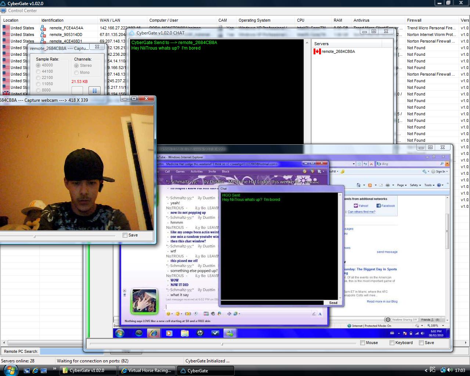Enable the Keyboard checkbox for remote desktop
Image resolution: width=470 pixels, height=376 pixels.
(392, 343)
